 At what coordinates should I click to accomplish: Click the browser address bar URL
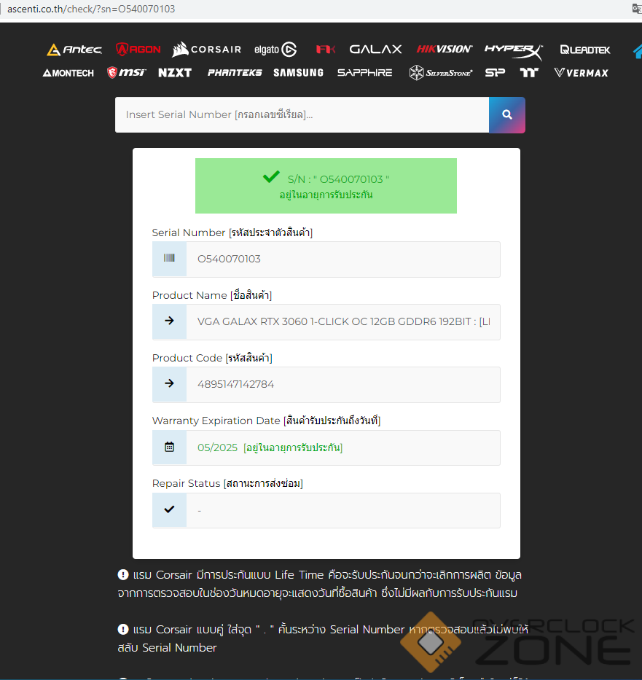(92, 9)
